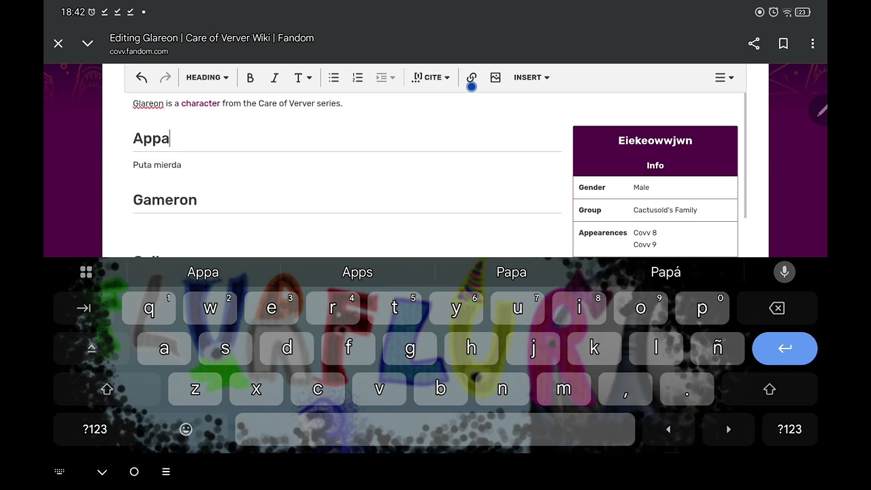
Task: Tap the blue Enter key
Action: pyautogui.click(x=785, y=348)
